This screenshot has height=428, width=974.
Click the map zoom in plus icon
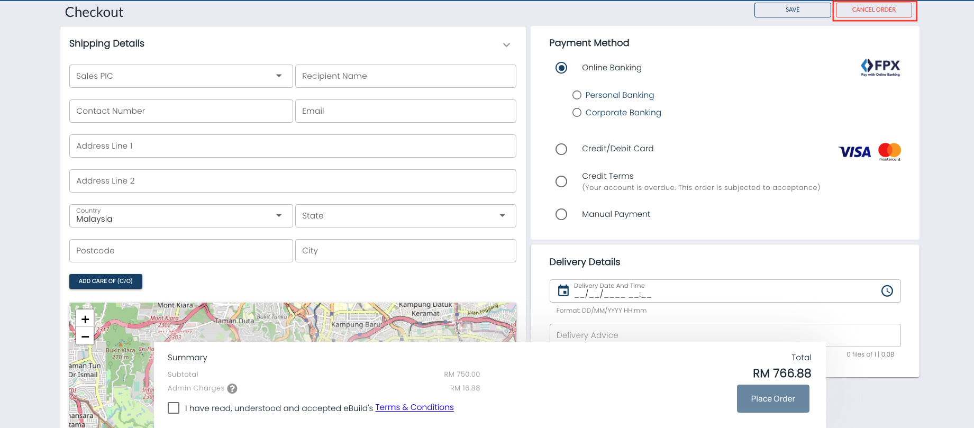85,319
